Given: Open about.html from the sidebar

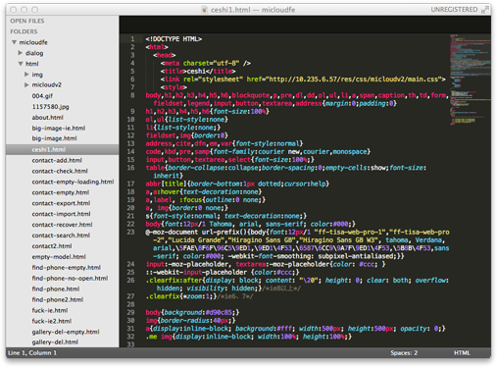Looking at the screenshot, I should pos(47,118).
